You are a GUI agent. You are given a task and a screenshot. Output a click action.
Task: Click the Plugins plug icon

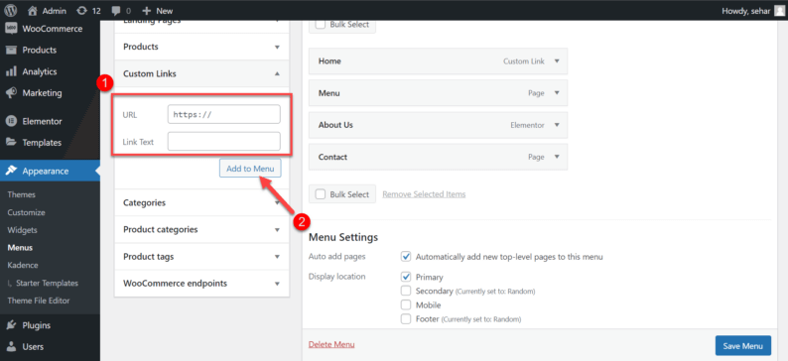(x=11, y=325)
